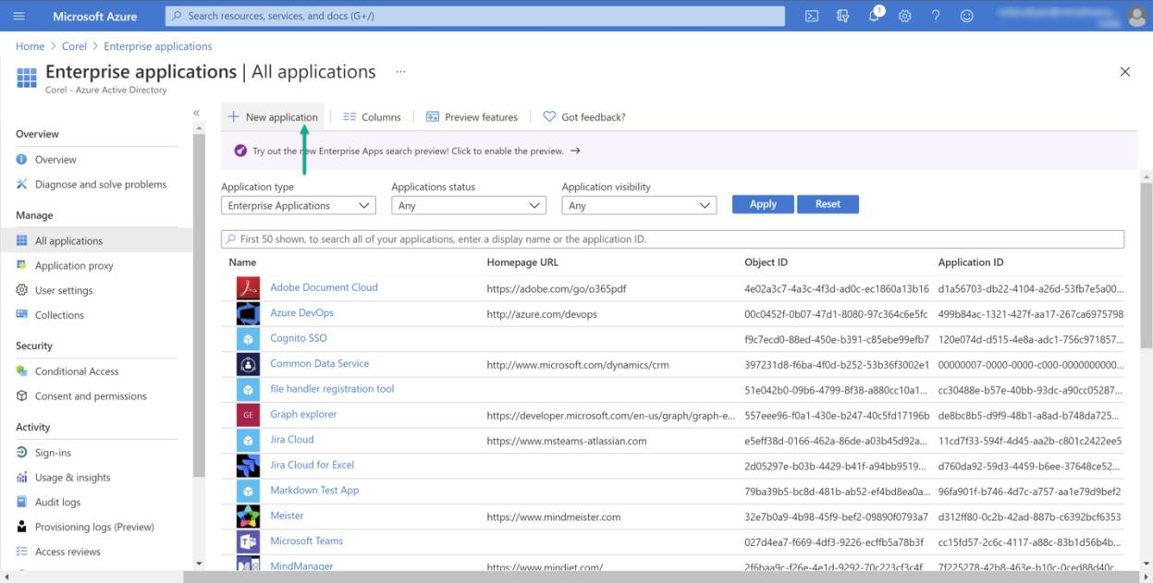Image resolution: width=1153 pixels, height=583 pixels.
Task: Open the notifications bell
Action: 875,16
